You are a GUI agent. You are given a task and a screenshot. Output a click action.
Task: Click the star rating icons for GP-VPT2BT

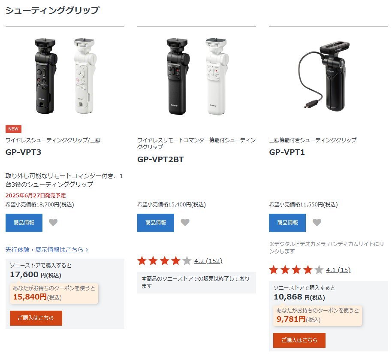[x=165, y=261]
